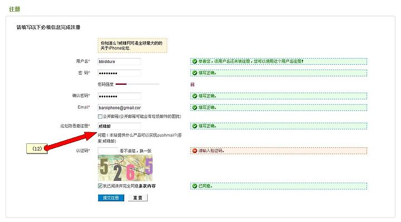Viewport: 401px width, 222px height.
Task: Click green check icon beside 已同意
Action: point(194,186)
